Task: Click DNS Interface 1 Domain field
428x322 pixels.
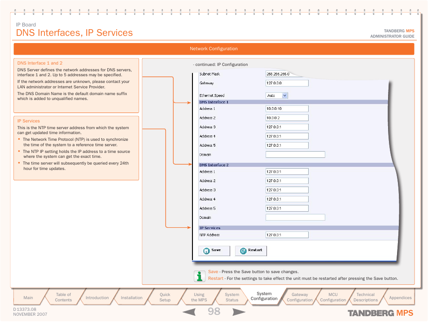Action: pos(295,154)
